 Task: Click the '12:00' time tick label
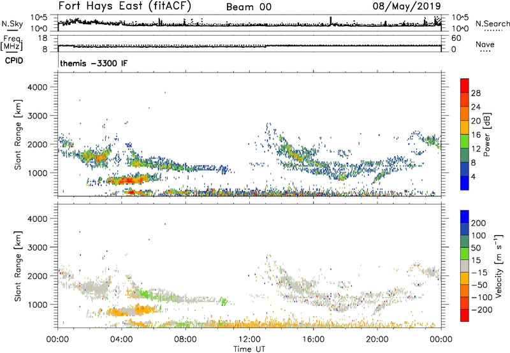[x=249, y=340]
